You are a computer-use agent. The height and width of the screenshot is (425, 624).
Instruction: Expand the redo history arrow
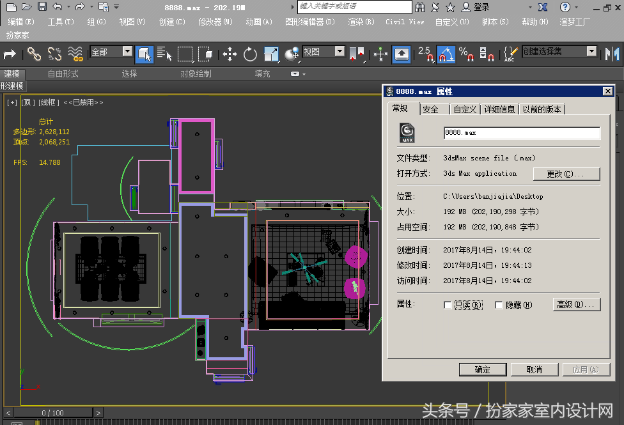click(x=91, y=7)
